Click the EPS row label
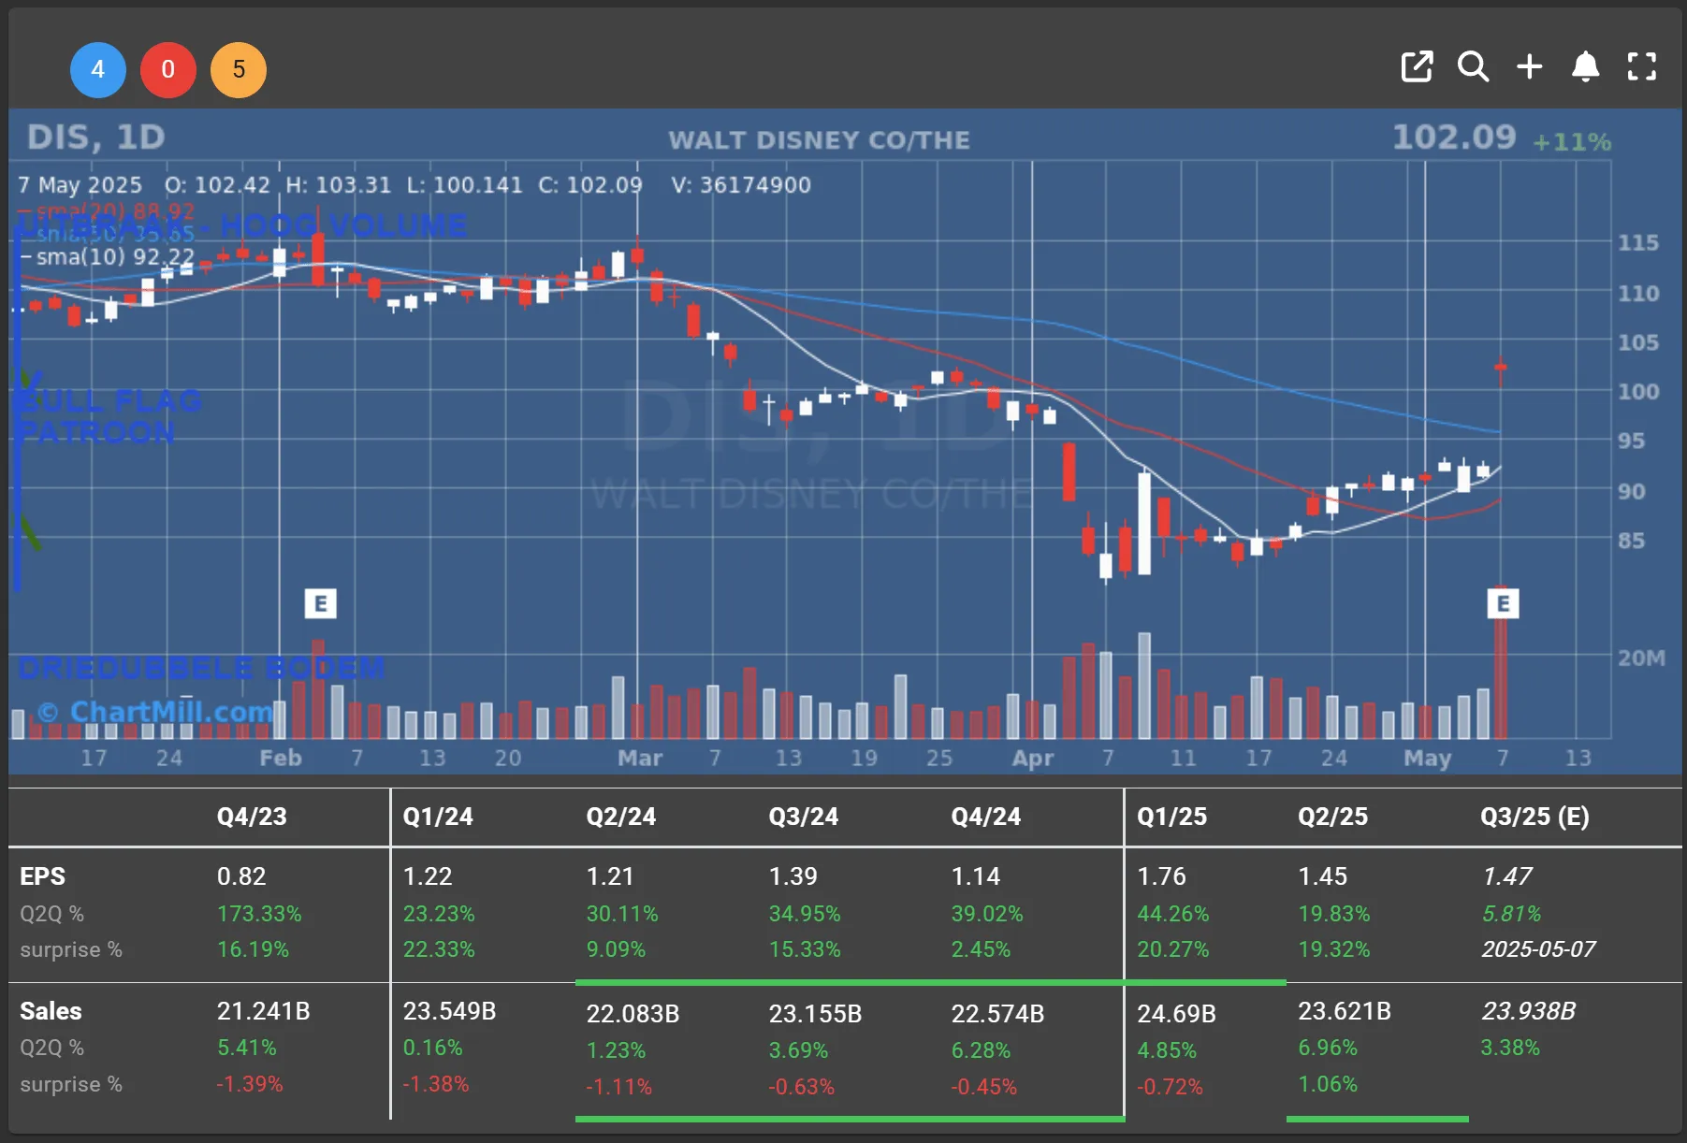Screen dimensions: 1687x1143 42,876
